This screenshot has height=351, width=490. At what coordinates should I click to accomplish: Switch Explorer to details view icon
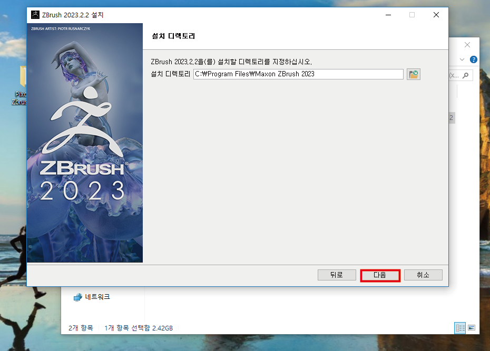click(460, 328)
